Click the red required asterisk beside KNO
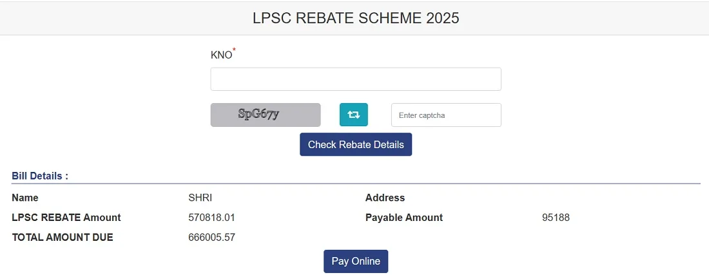 [x=235, y=50]
